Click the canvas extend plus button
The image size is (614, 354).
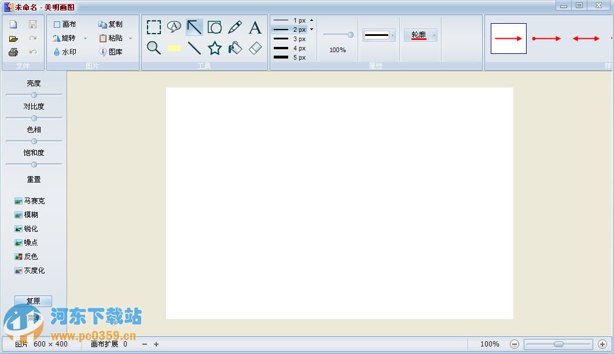[x=156, y=344]
